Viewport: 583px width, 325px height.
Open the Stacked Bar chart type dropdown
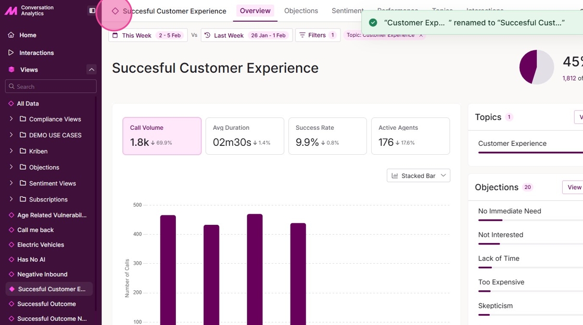coord(419,176)
